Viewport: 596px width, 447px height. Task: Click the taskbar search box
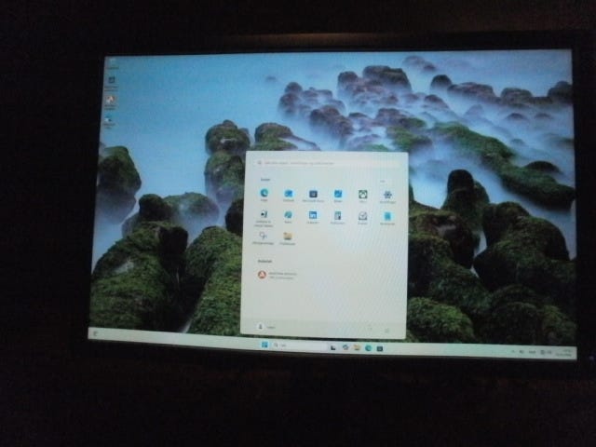click(x=300, y=345)
